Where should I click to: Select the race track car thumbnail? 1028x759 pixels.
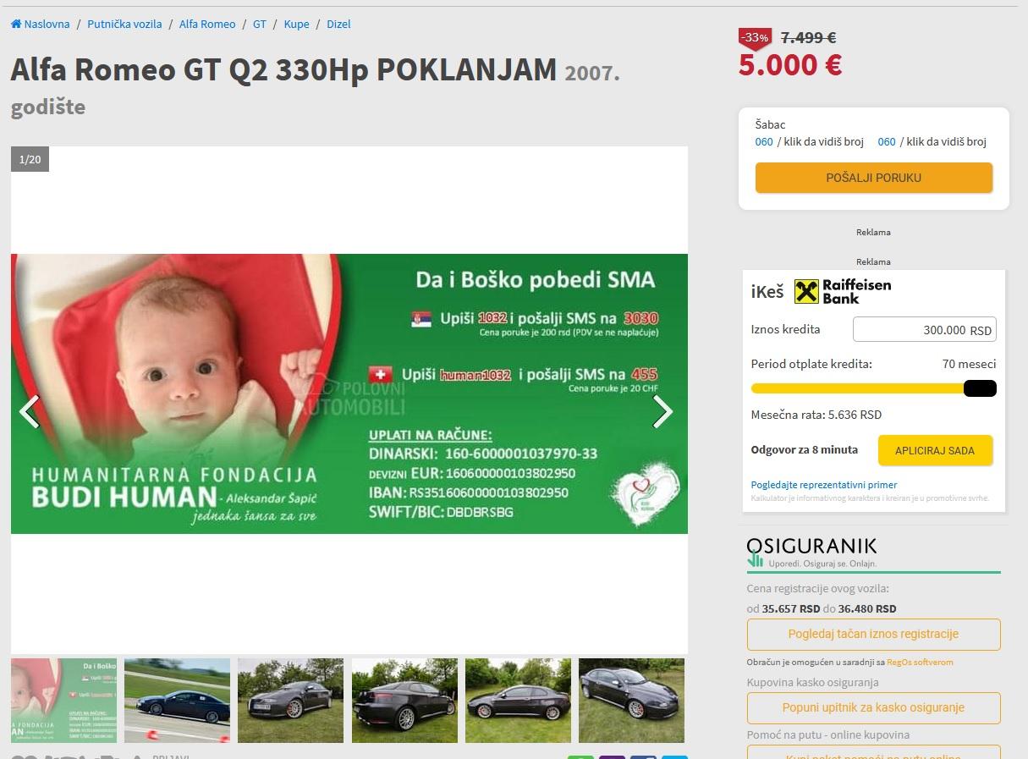177,701
